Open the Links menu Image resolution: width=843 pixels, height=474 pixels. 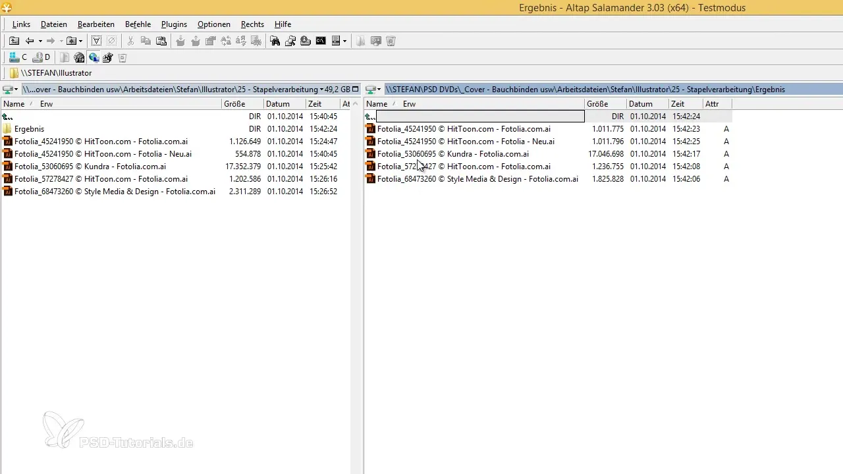click(x=21, y=24)
